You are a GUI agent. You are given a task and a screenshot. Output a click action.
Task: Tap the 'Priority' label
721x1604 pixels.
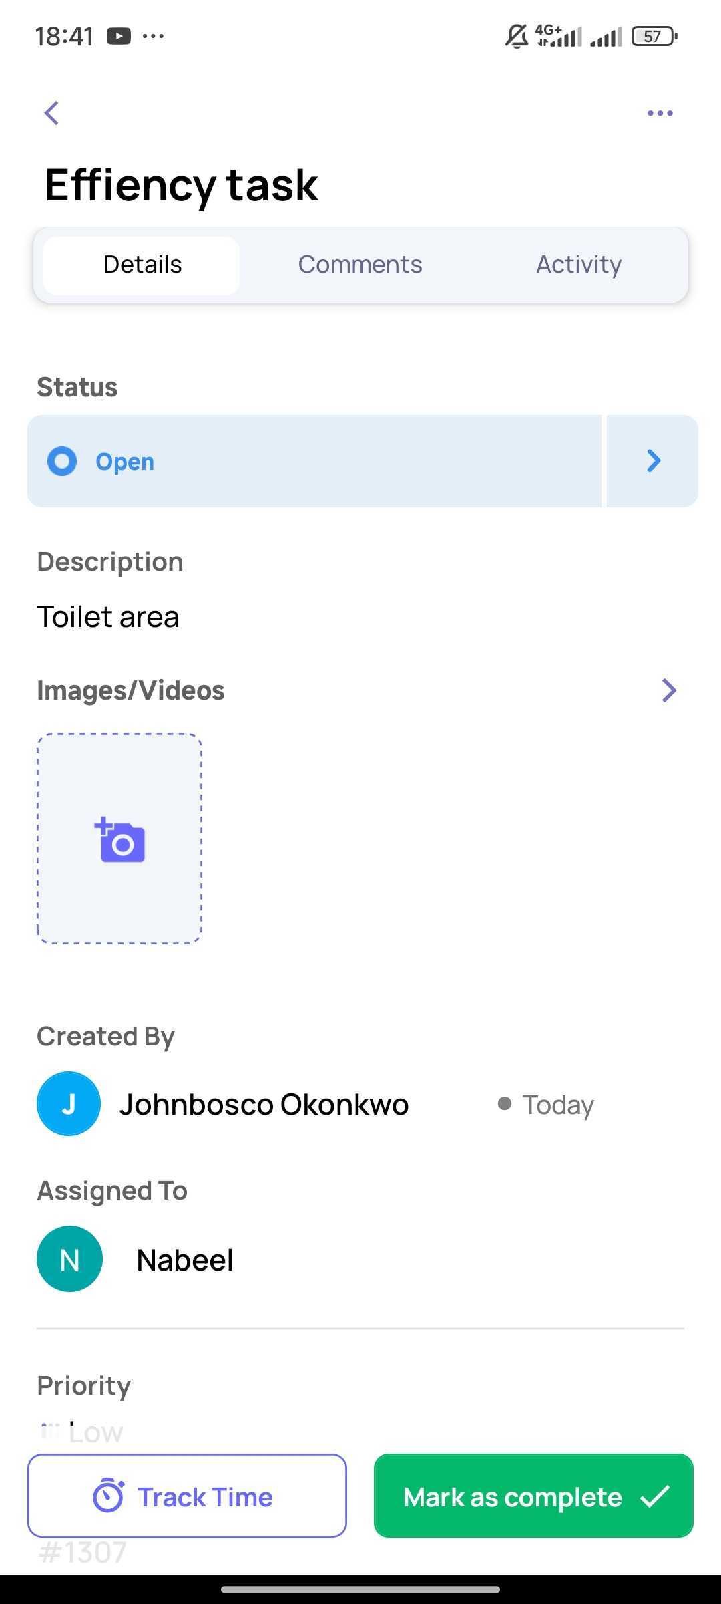[x=84, y=1386]
